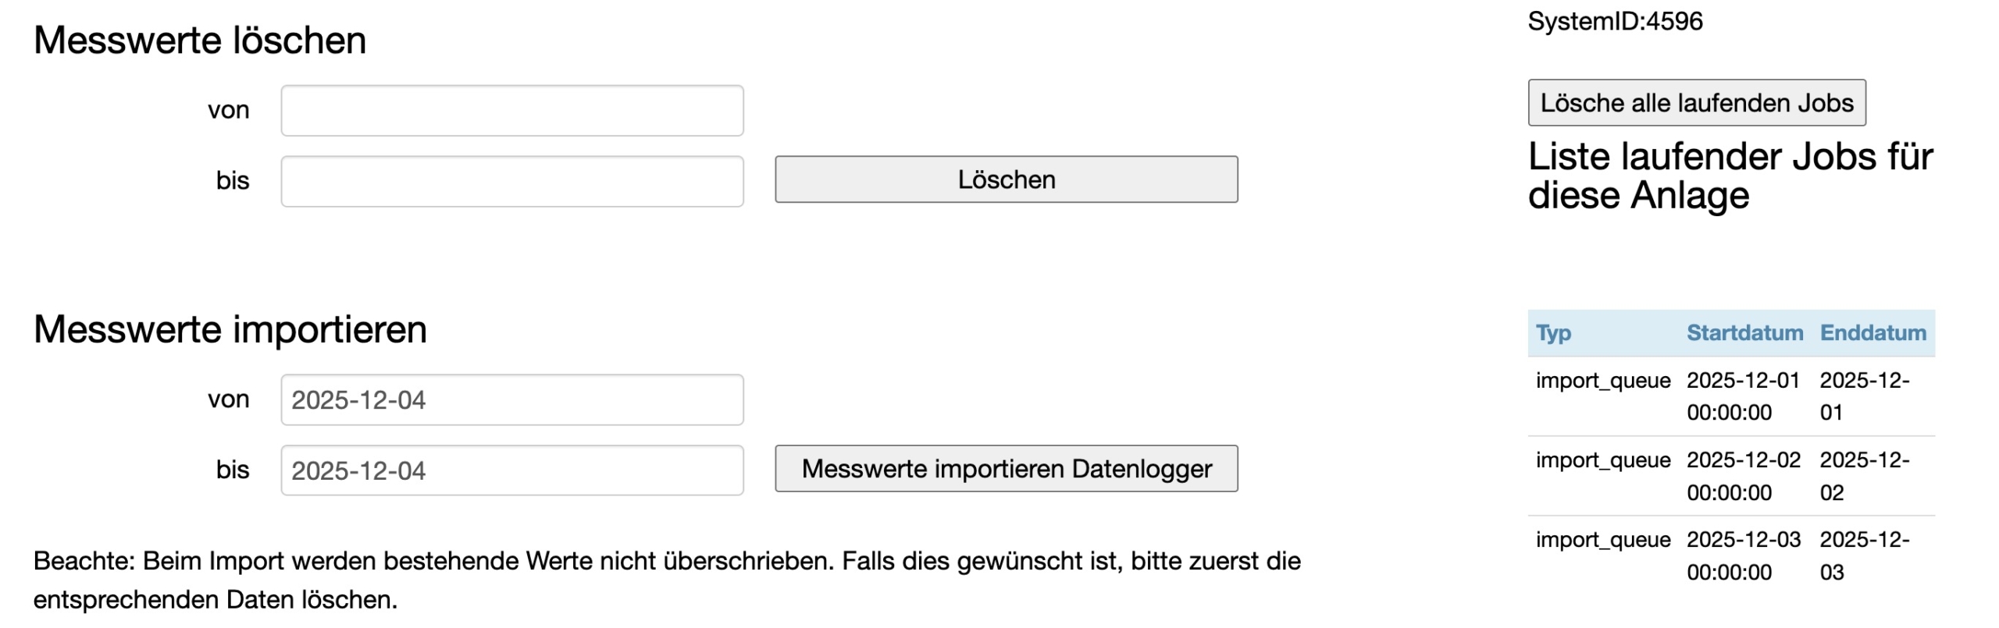Click the Enddatum cell showing 2025-12-03
The height and width of the screenshot is (628, 1999).
pyautogui.click(x=1864, y=555)
